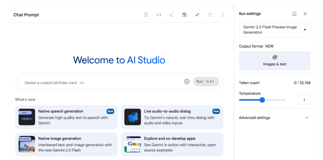Click the Images & text panel icon
The image size is (323, 160).
[x=275, y=57]
